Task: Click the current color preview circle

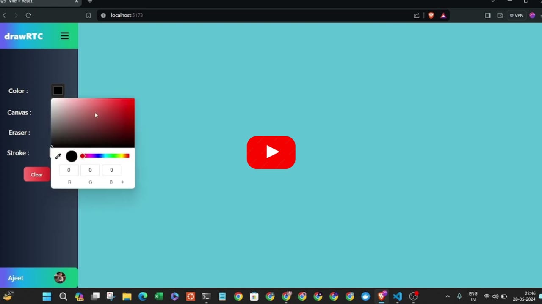Action: (x=72, y=156)
